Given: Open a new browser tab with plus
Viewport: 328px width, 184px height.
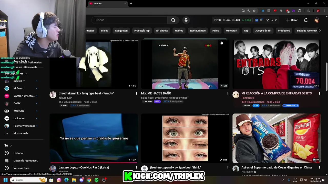Looking at the screenshot, I should pyautogui.click(x=131, y=4).
